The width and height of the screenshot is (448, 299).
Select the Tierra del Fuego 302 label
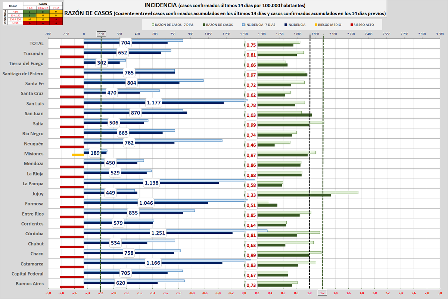(102, 63)
